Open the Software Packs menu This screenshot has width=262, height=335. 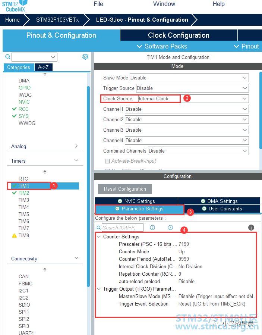162,46
